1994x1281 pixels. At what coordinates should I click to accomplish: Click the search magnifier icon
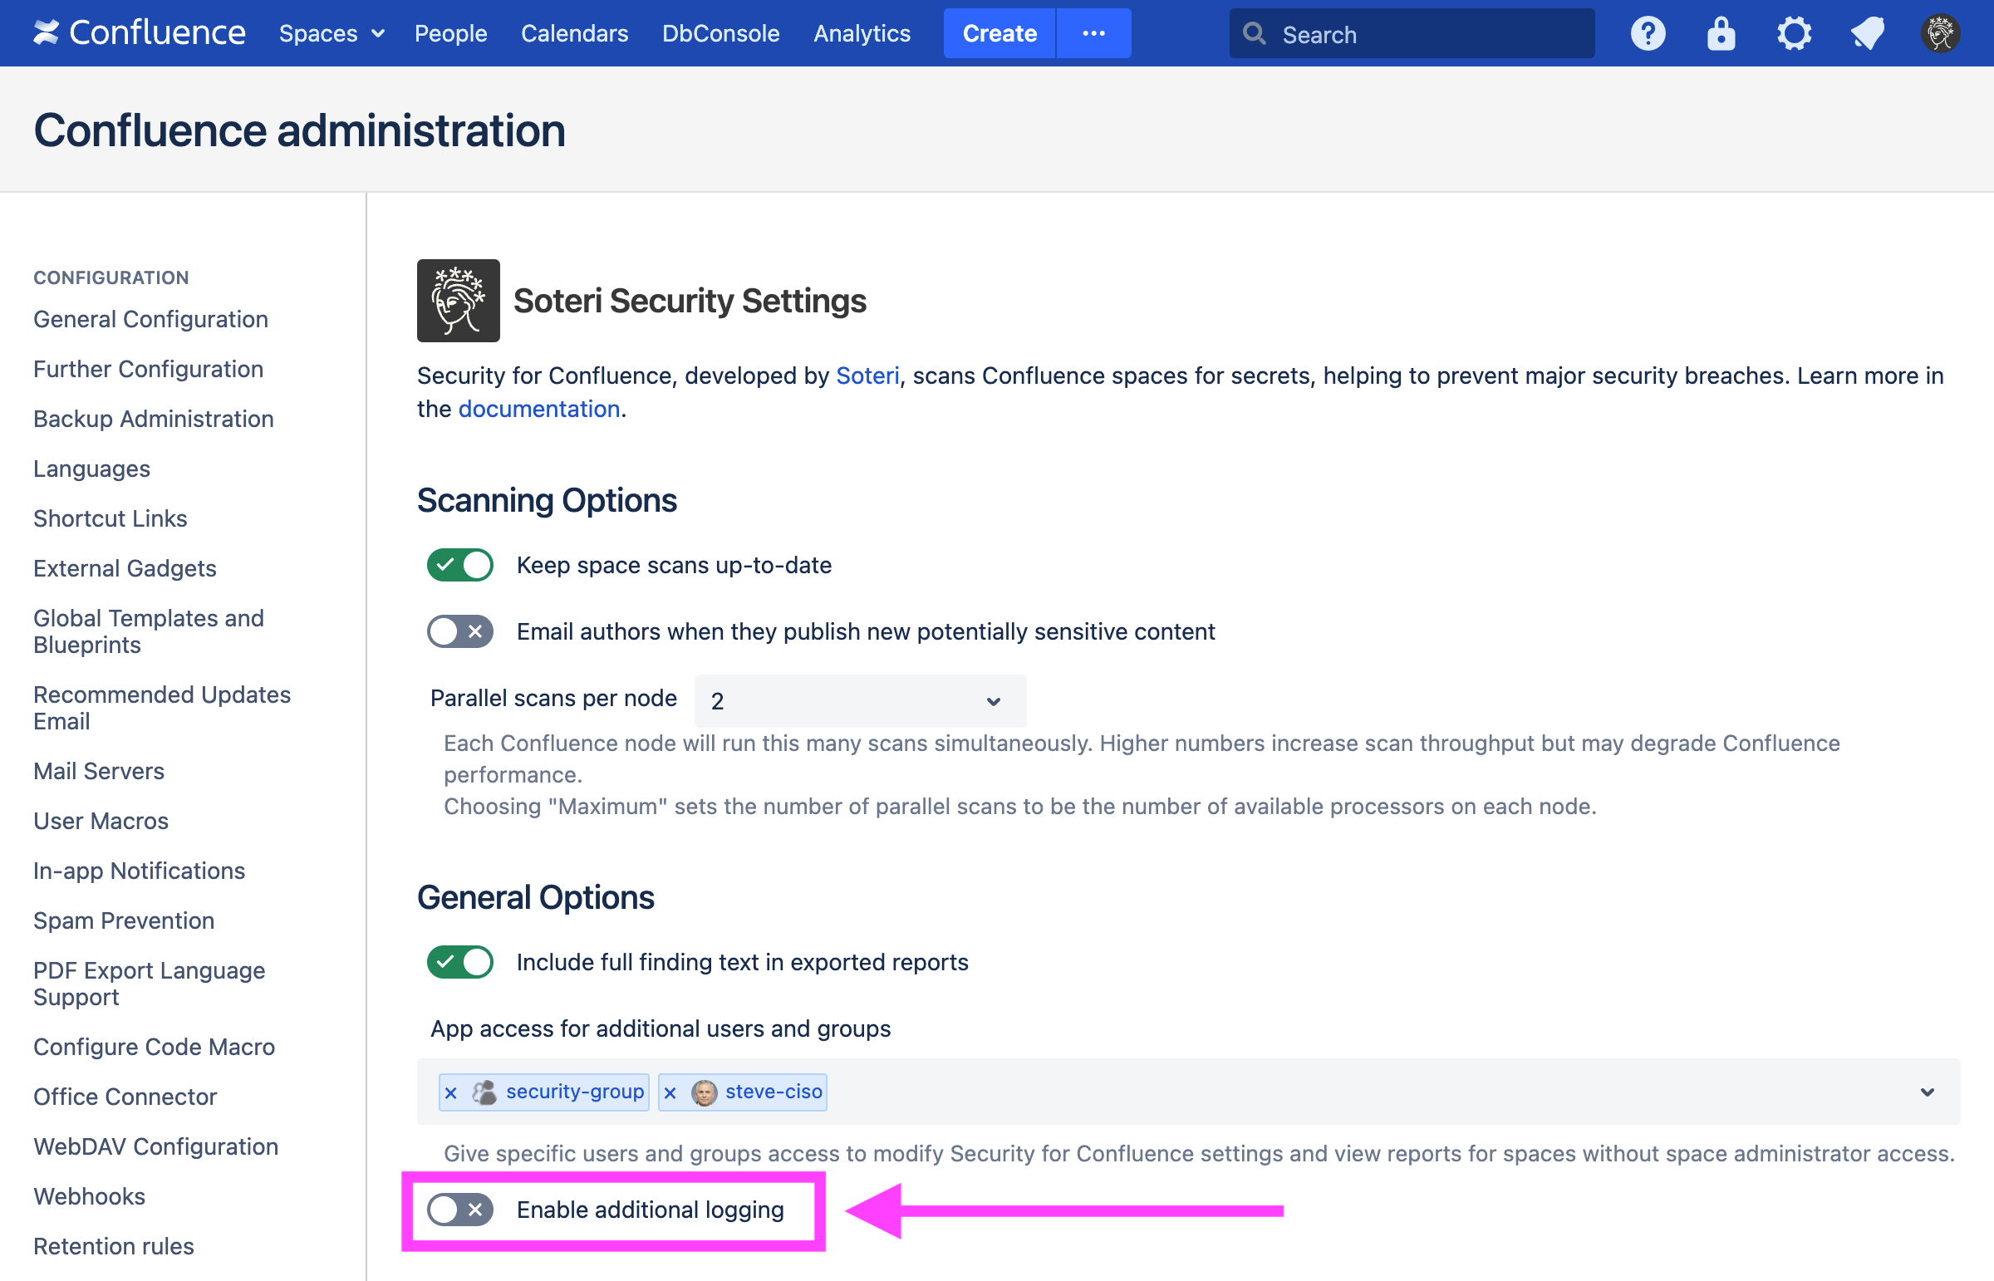tap(1255, 33)
